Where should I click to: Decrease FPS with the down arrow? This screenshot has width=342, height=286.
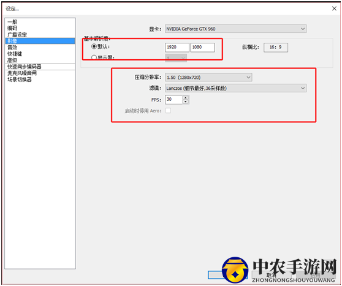pos(186,101)
